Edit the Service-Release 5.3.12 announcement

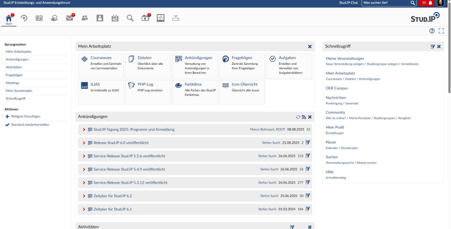pos(308,182)
